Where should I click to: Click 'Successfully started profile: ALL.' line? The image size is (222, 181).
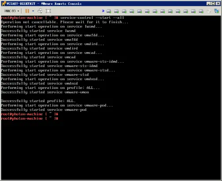click(x=38, y=101)
